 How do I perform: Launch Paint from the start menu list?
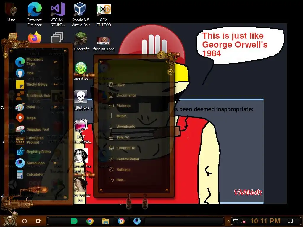[25, 107]
